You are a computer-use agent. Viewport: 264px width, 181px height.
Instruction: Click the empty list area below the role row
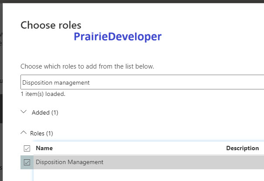click(149, 175)
